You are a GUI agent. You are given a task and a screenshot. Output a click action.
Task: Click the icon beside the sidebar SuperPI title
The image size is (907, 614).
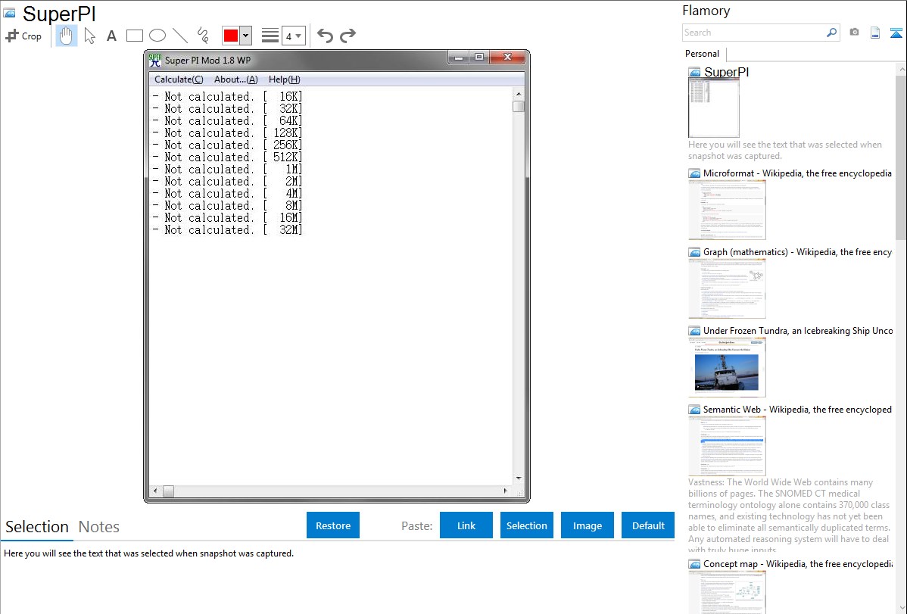[x=694, y=73]
